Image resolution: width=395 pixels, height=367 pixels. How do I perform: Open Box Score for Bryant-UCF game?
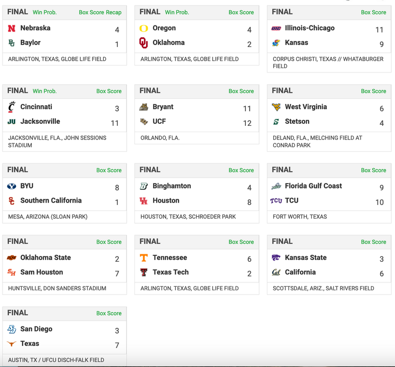[x=241, y=91]
